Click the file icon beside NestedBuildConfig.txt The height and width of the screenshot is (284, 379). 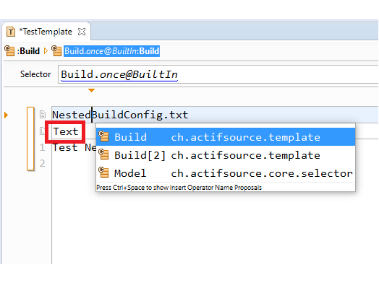43,115
